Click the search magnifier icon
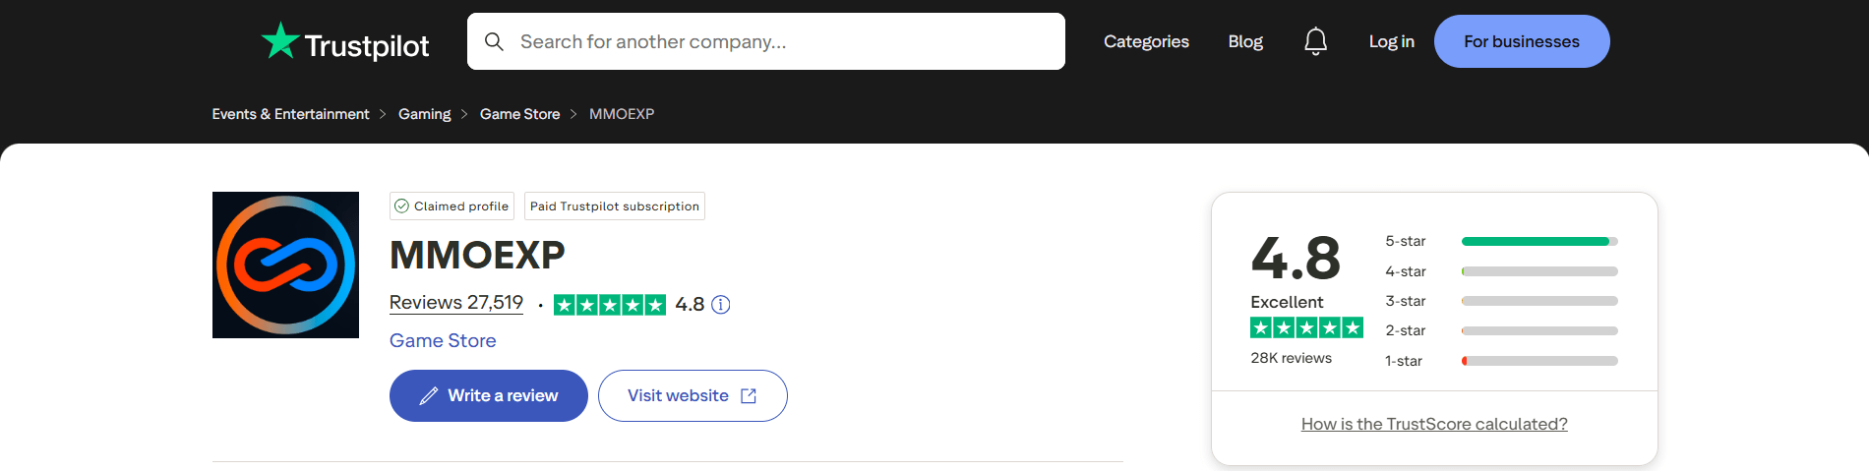1869x471 pixels. click(494, 41)
